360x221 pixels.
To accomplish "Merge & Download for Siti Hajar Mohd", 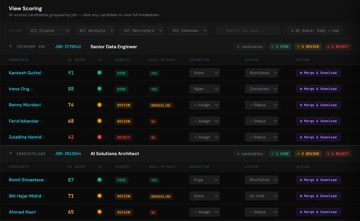I will click(x=318, y=196).
